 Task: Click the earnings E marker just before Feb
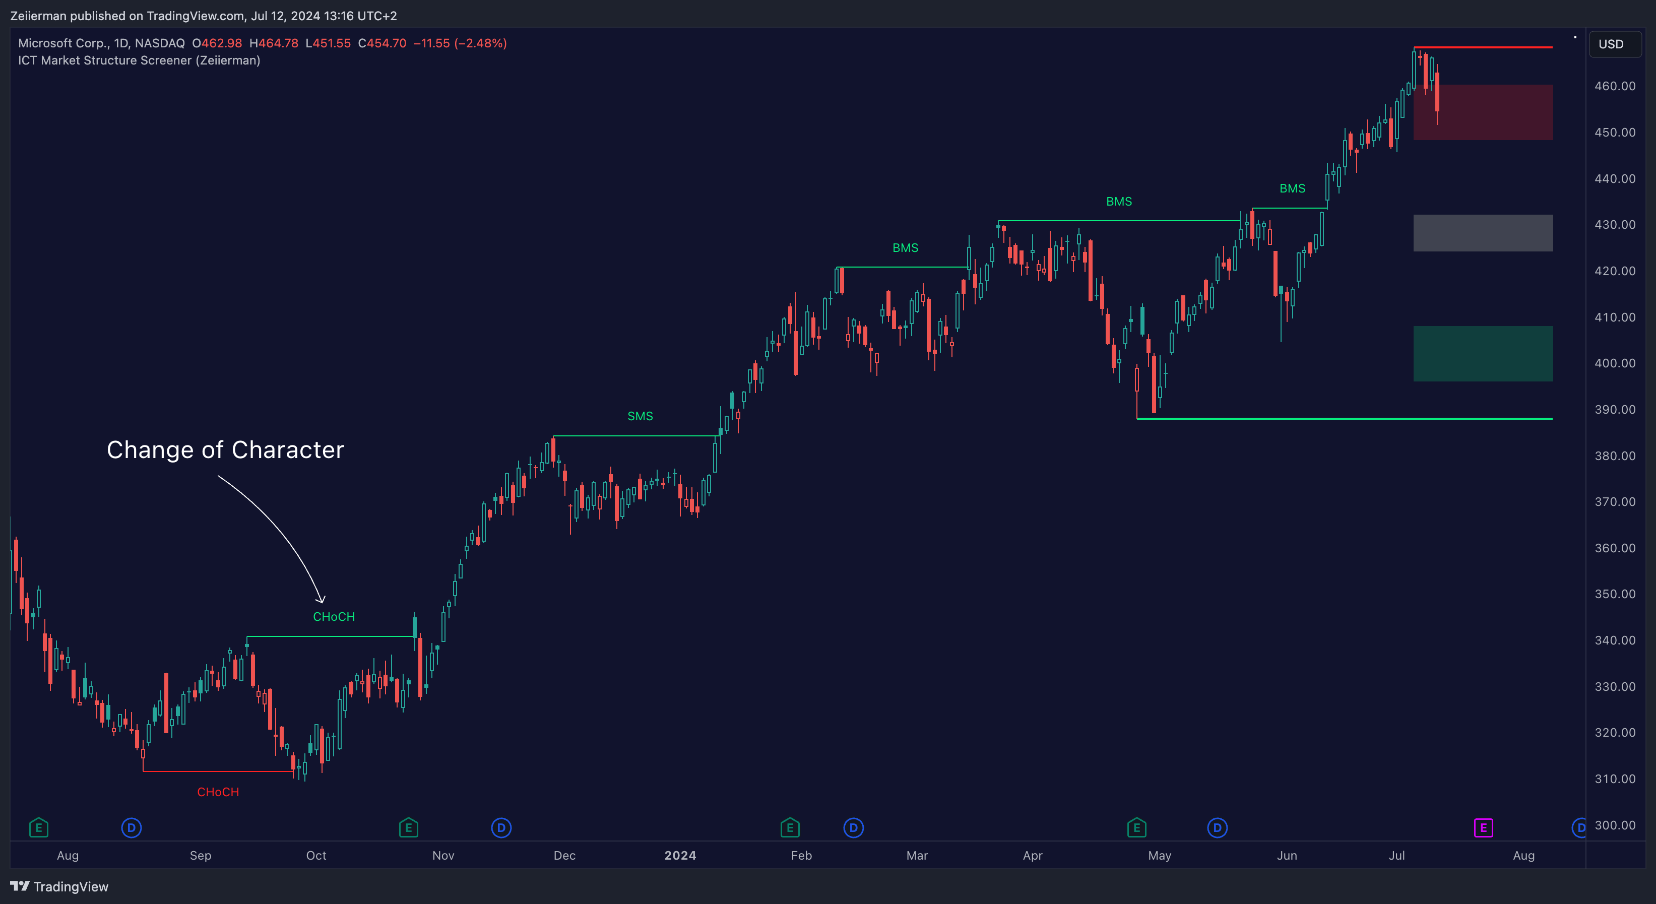(x=790, y=827)
